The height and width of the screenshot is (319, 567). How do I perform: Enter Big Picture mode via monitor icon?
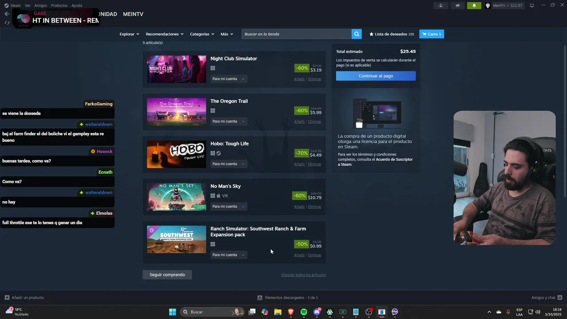[532, 5]
